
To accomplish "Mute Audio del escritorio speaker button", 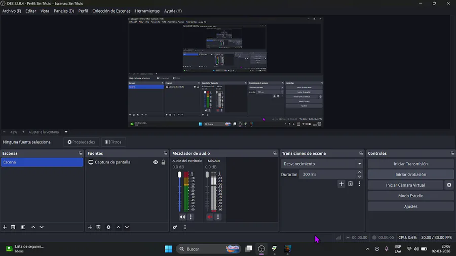I will pos(182,217).
